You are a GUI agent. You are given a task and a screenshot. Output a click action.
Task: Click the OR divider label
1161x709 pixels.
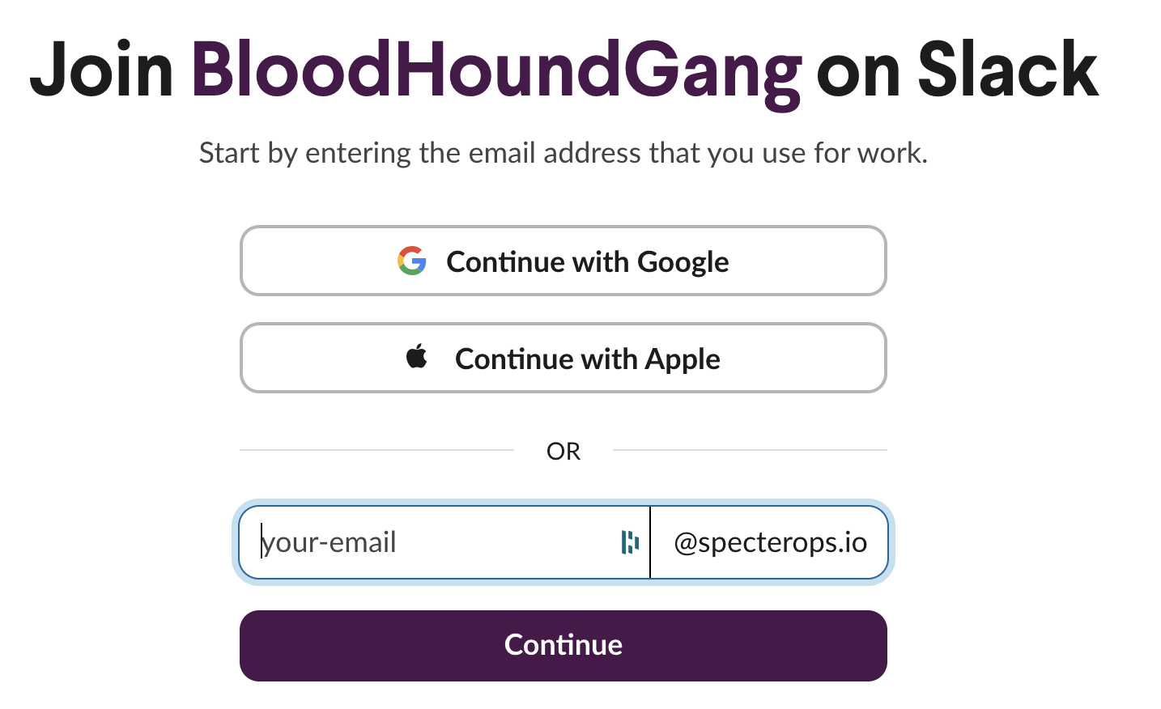tap(564, 451)
